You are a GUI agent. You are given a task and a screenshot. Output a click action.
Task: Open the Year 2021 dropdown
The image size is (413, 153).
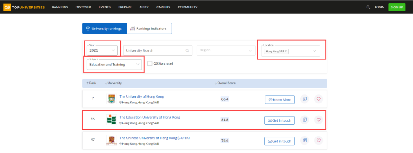pos(102,50)
